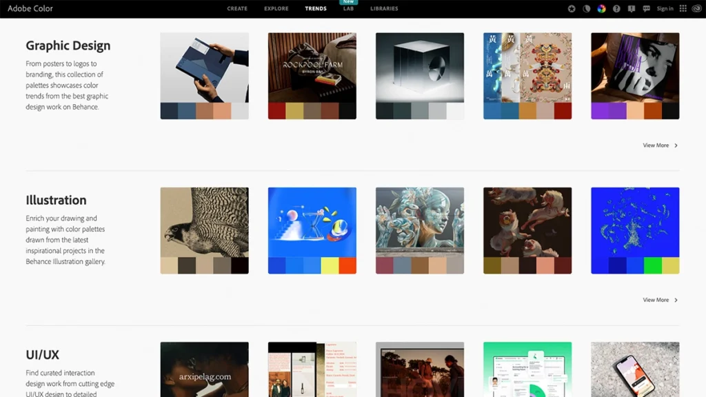Open help via the question mark icon

click(616, 8)
